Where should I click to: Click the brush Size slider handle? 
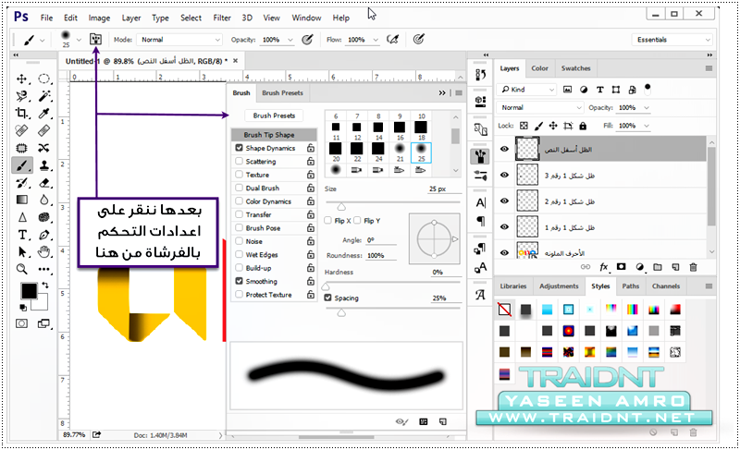pos(341,206)
